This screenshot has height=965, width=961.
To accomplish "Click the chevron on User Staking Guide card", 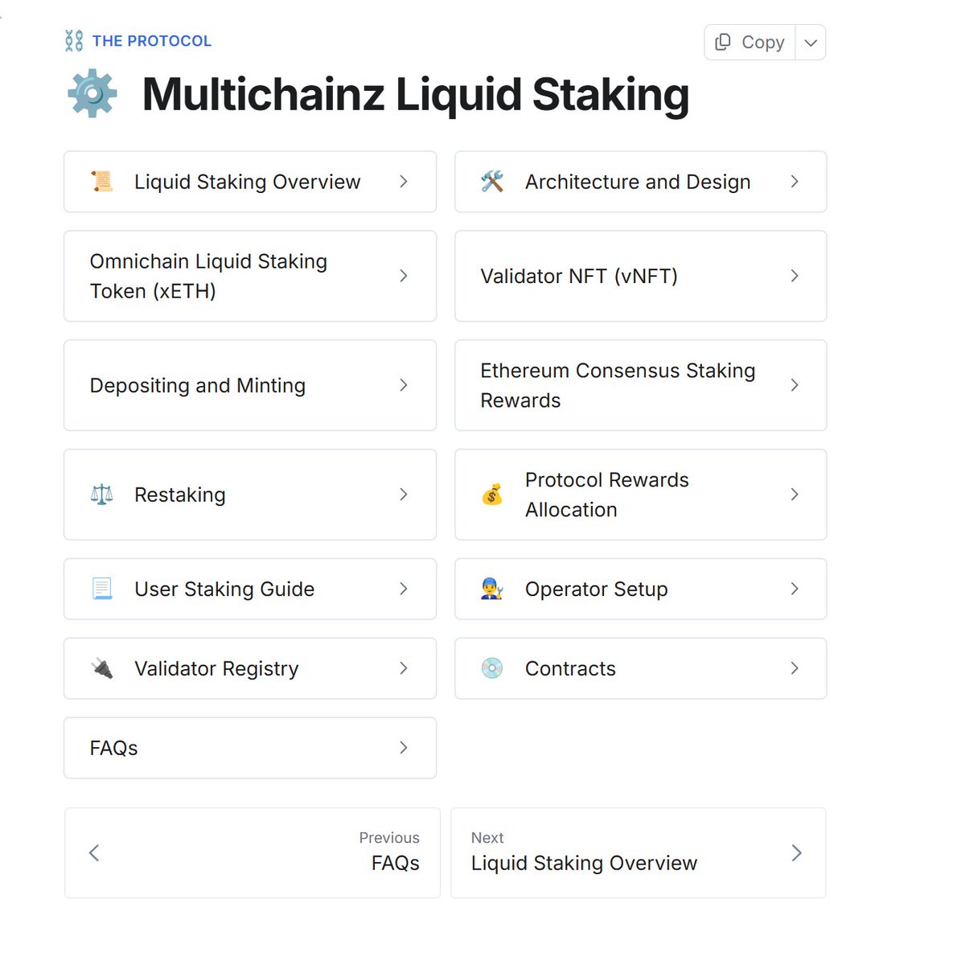I will [404, 589].
